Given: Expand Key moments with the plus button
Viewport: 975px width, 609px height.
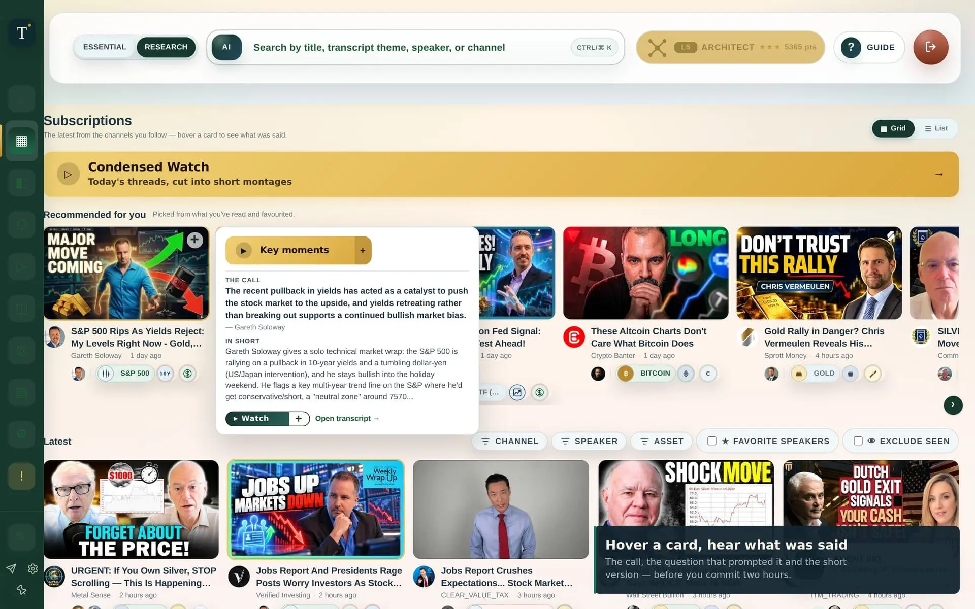Looking at the screenshot, I should pos(363,250).
